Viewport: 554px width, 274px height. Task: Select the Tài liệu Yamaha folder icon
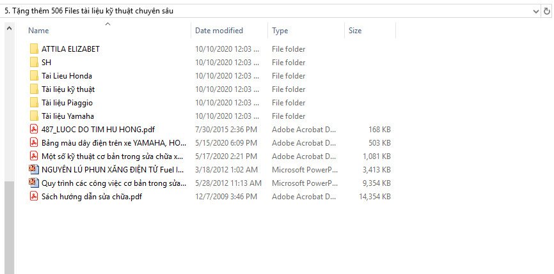tap(34, 116)
